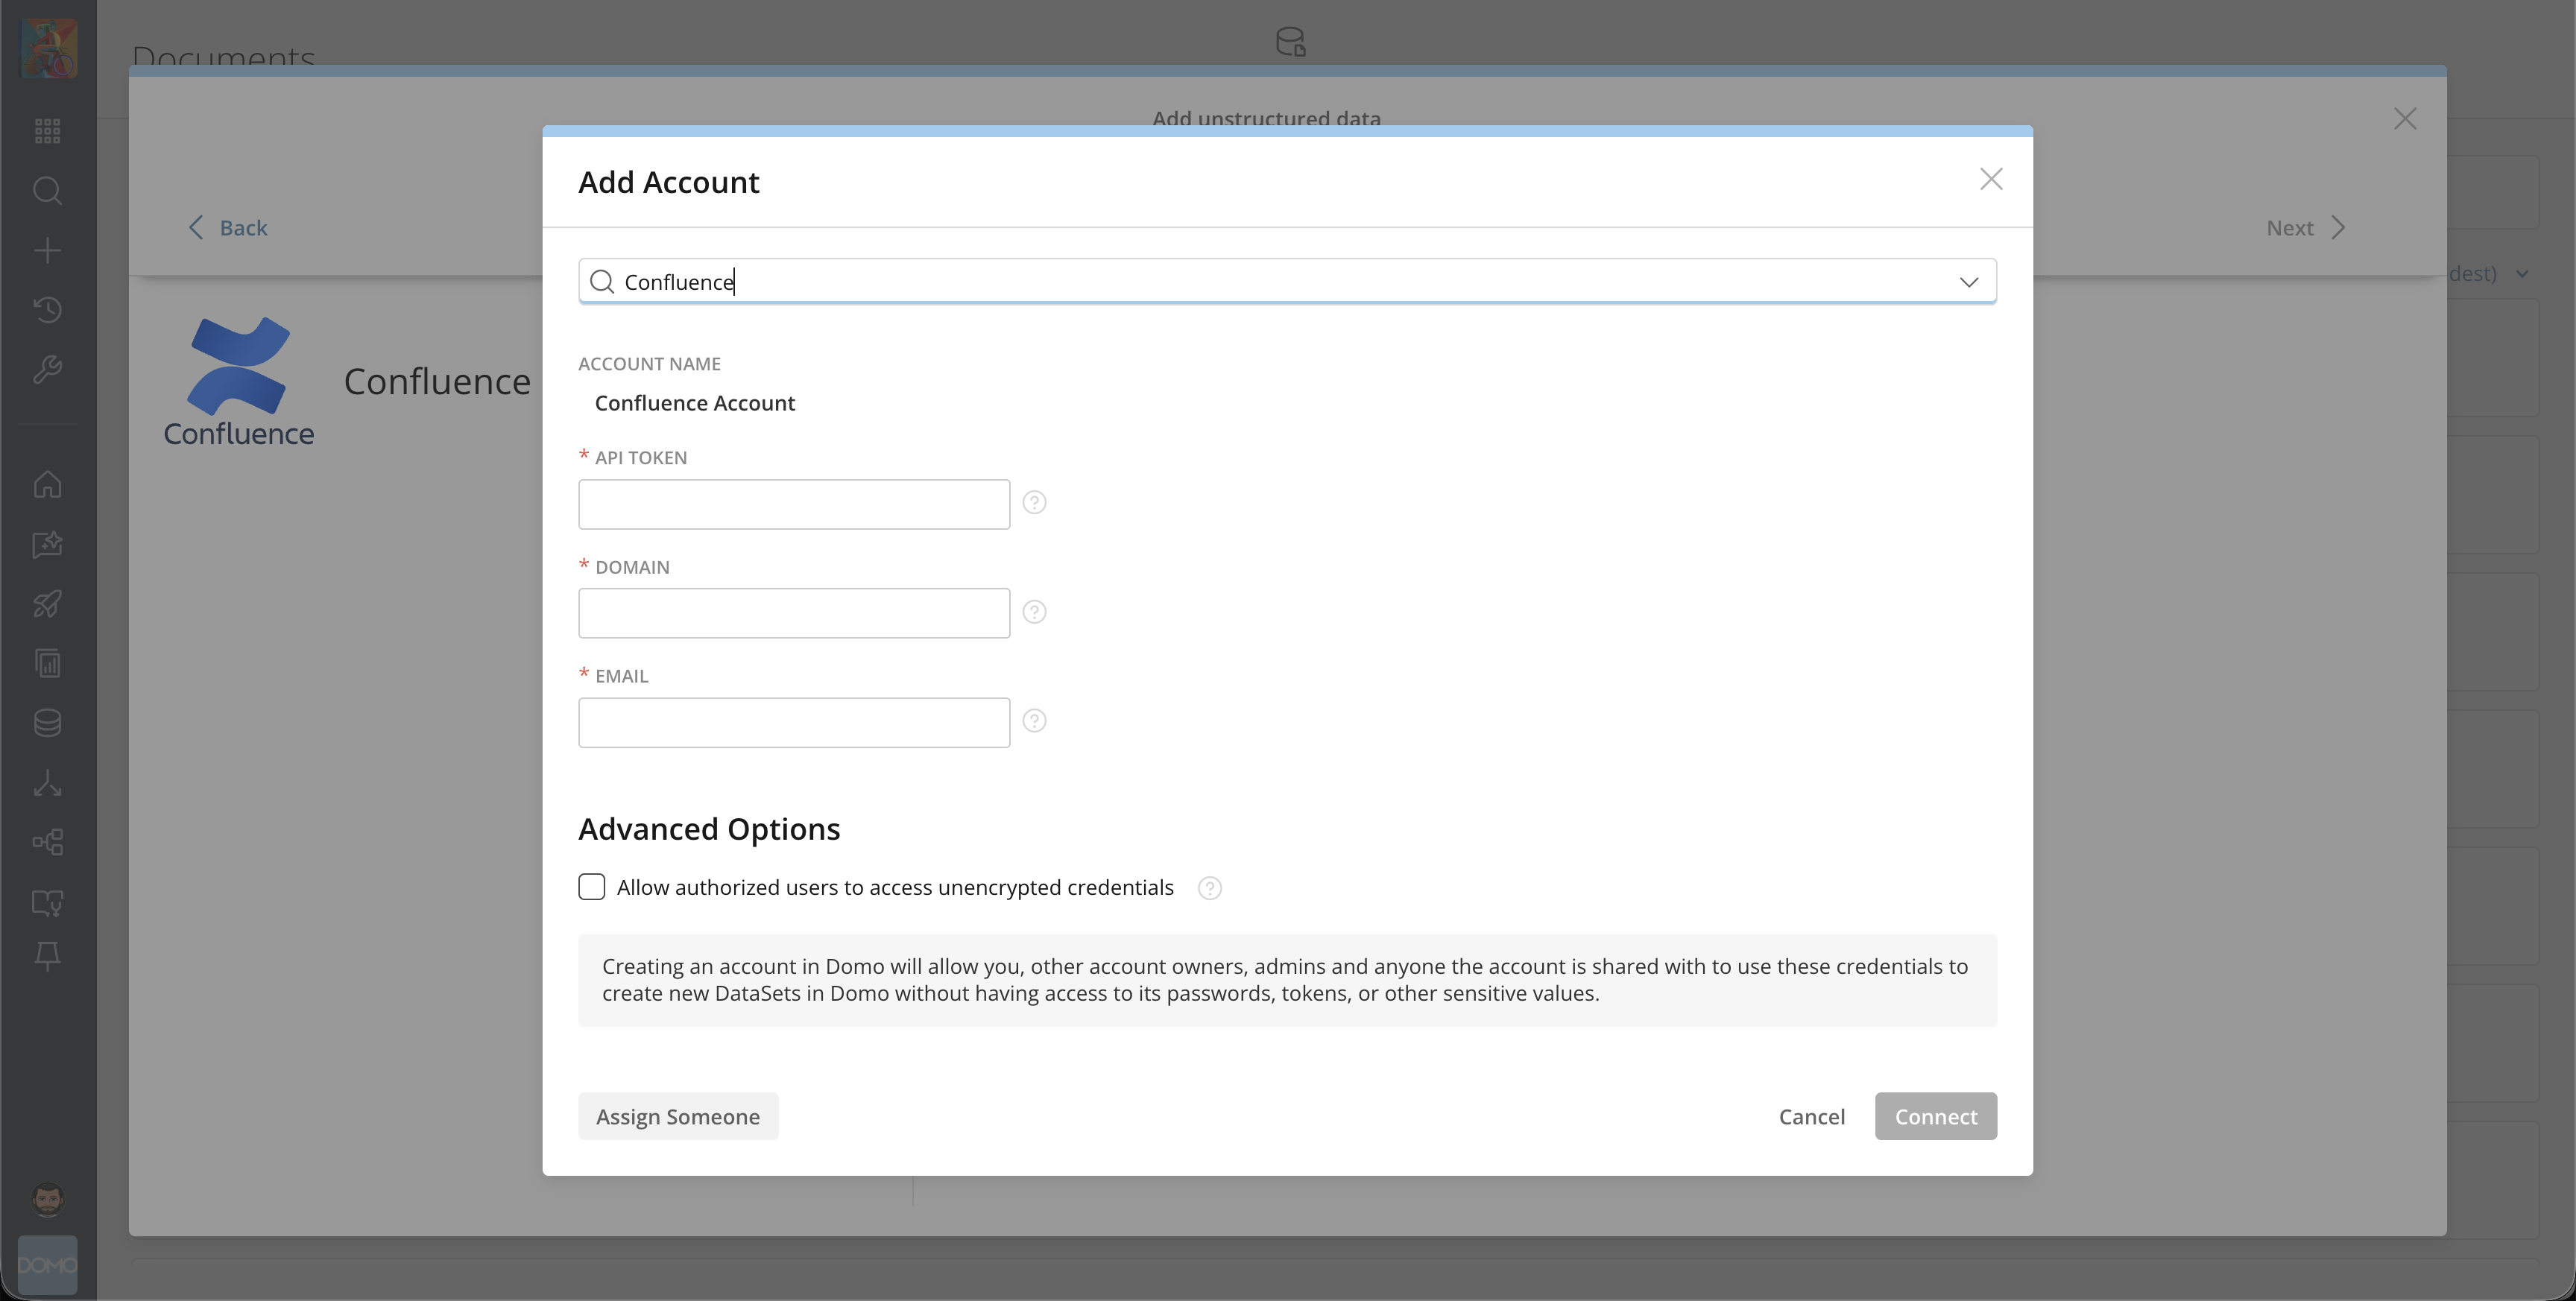Focus the Confluence connector search box
This screenshot has height=1301, width=2576.
coord(1287,281)
